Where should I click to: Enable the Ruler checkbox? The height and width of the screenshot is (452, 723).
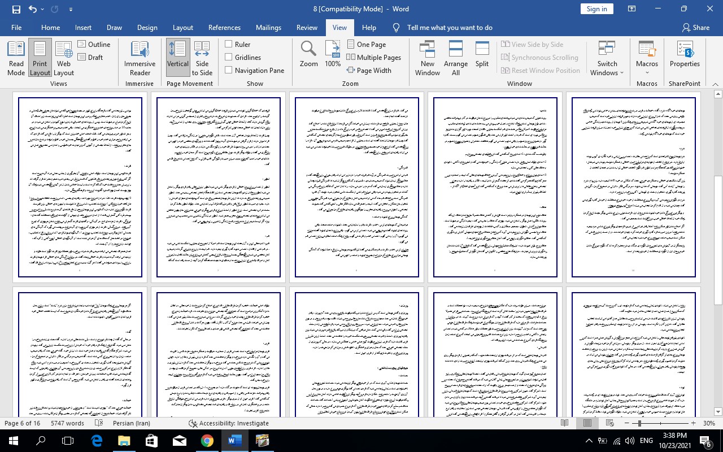229,44
